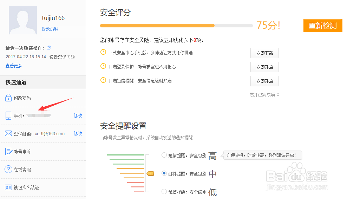Select the 短信提醒 radio button

164,155
